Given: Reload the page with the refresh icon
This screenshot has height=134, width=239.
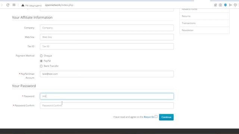Looking at the screenshot, I should 8,5.
